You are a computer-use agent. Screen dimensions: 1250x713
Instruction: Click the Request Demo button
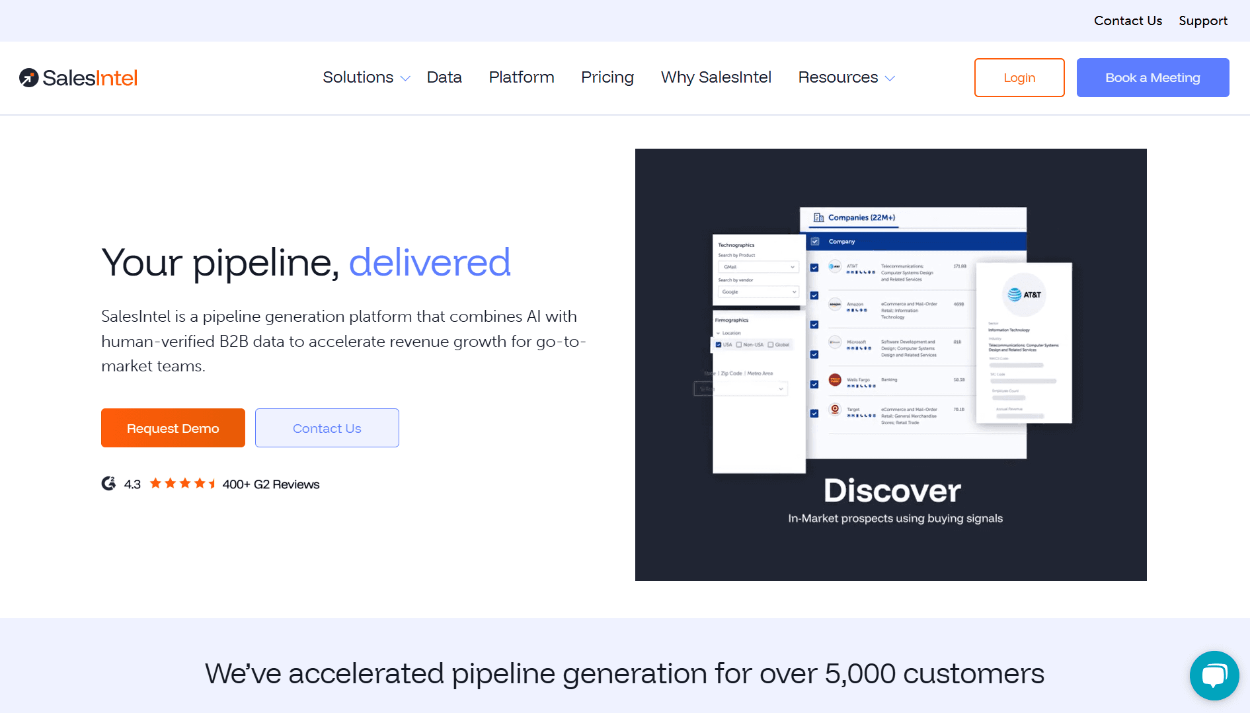coord(173,428)
